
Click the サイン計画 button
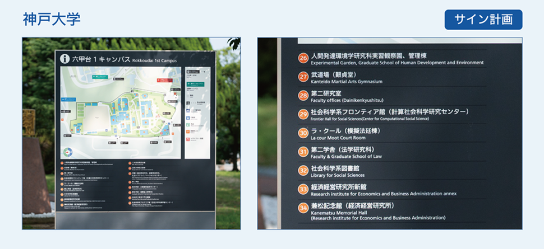[483, 20]
